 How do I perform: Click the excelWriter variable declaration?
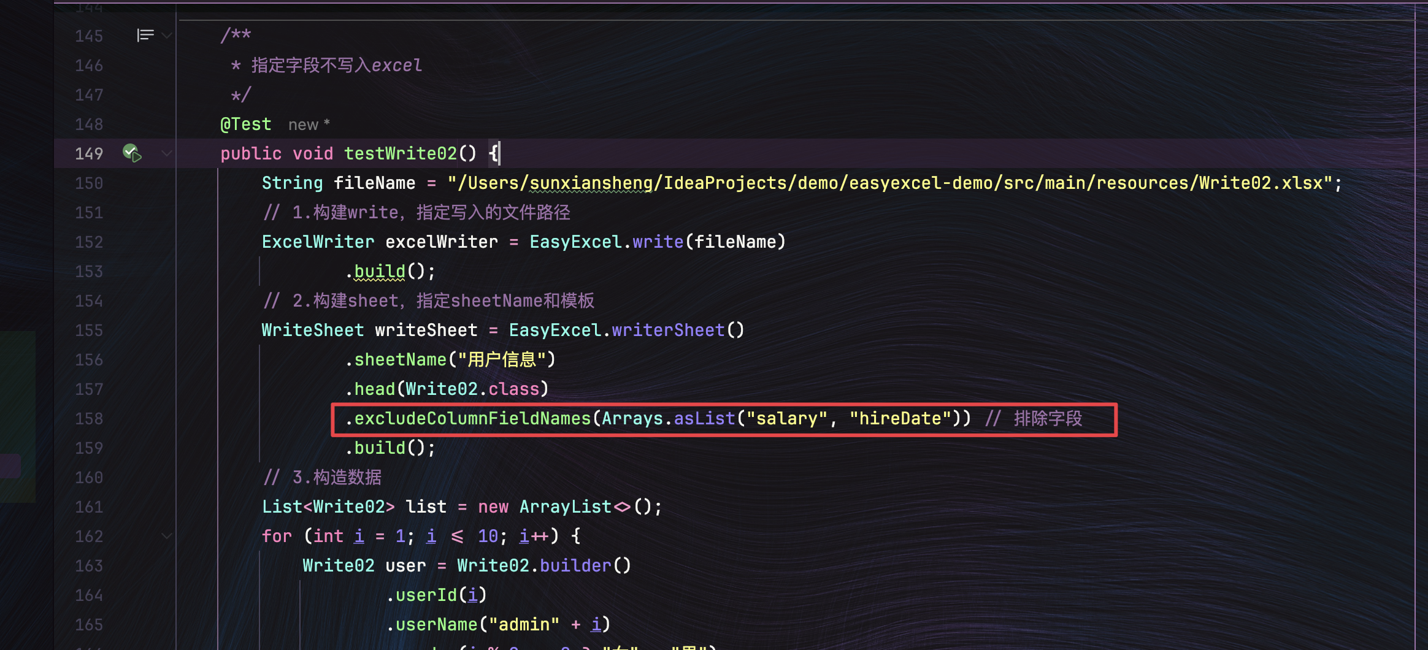coord(441,242)
